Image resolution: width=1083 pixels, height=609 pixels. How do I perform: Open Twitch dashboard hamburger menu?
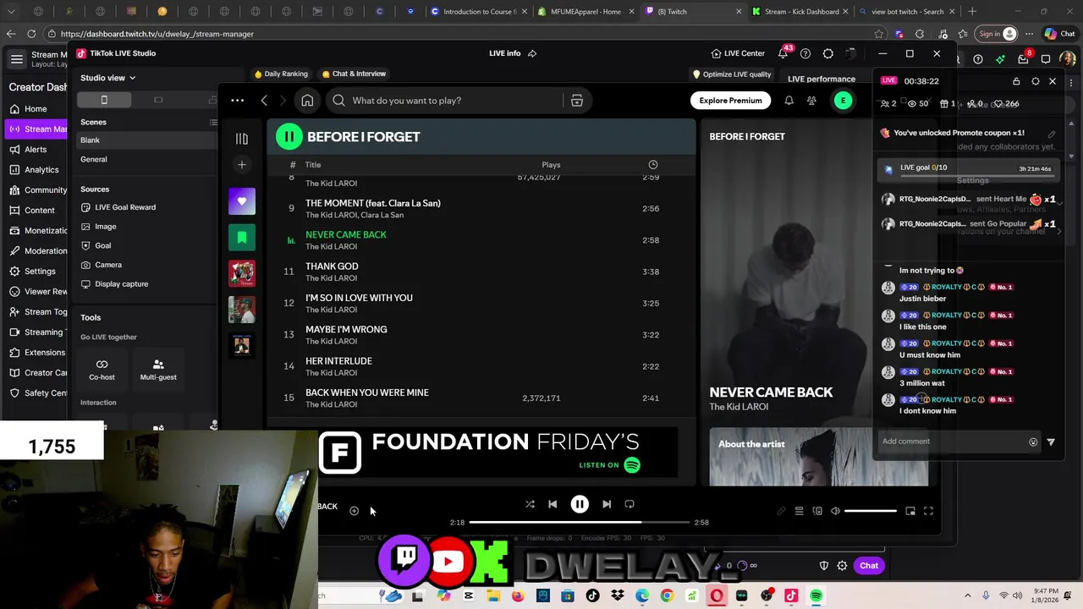[16, 59]
